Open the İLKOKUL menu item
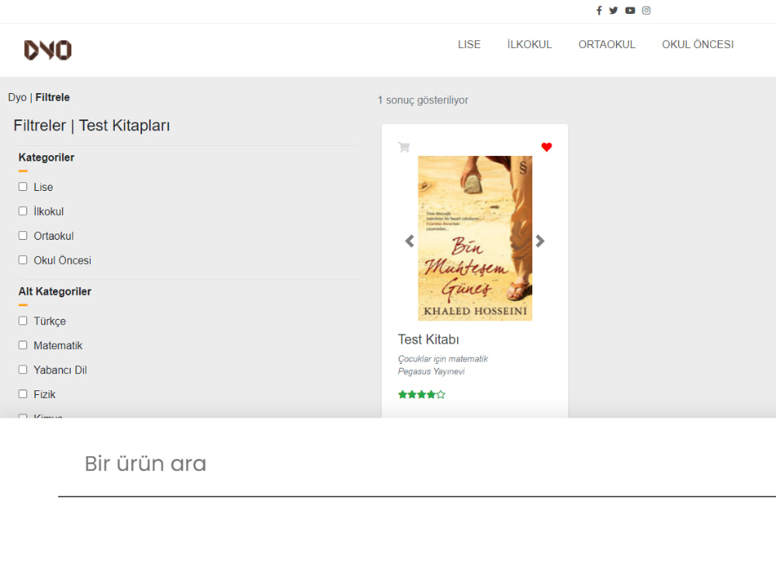776x582 pixels. (529, 44)
